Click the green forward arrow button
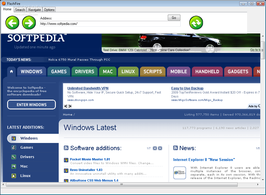266x195 pixels. click(29, 23)
